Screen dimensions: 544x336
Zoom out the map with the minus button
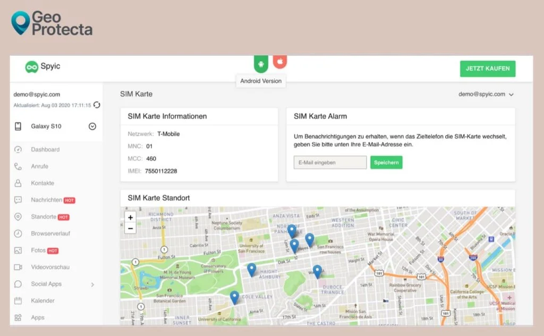pyautogui.click(x=131, y=229)
